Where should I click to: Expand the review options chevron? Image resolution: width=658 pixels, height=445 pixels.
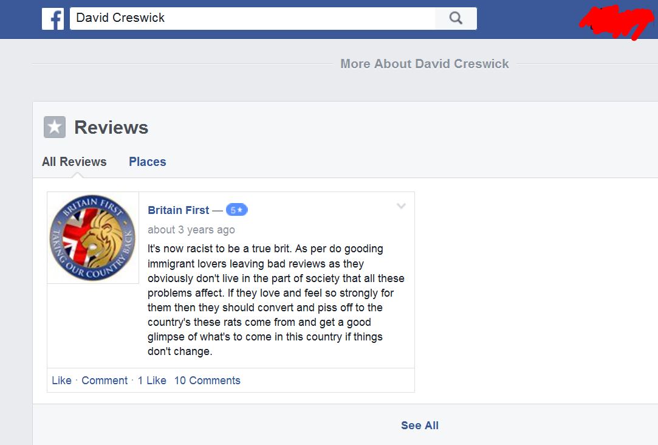401,207
